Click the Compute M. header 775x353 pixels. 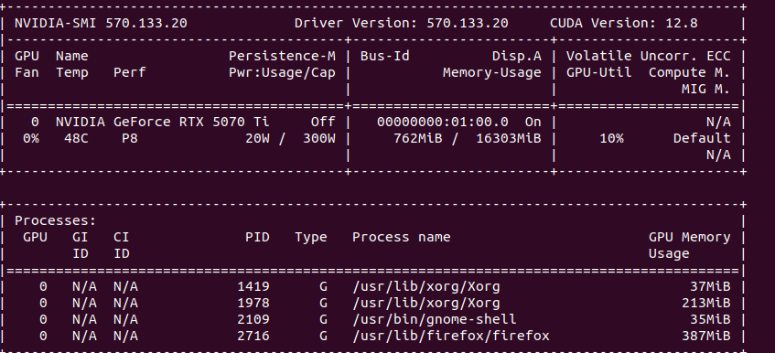pyautogui.click(x=689, y=72)
